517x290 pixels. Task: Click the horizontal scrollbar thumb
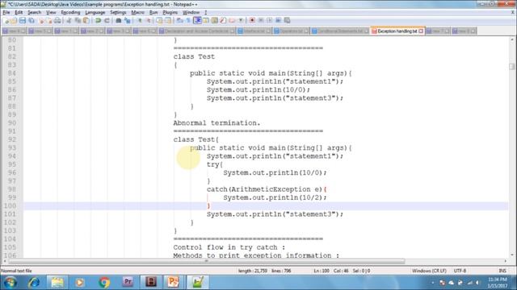pos(207,261)
